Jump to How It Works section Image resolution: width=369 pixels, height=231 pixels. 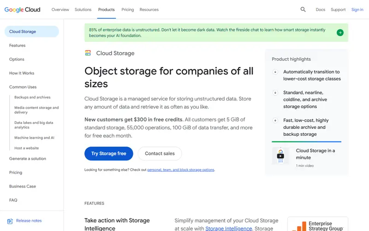[22, 73]
